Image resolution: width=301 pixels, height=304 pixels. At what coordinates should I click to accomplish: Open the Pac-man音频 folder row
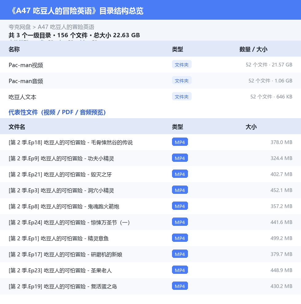[150, 81]
